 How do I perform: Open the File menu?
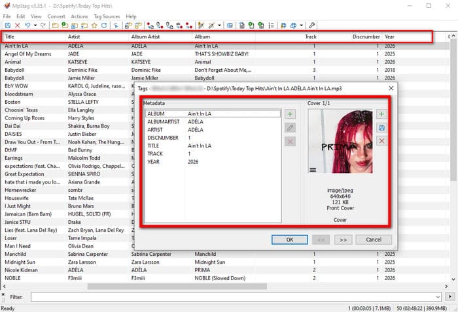pos(7,16)
